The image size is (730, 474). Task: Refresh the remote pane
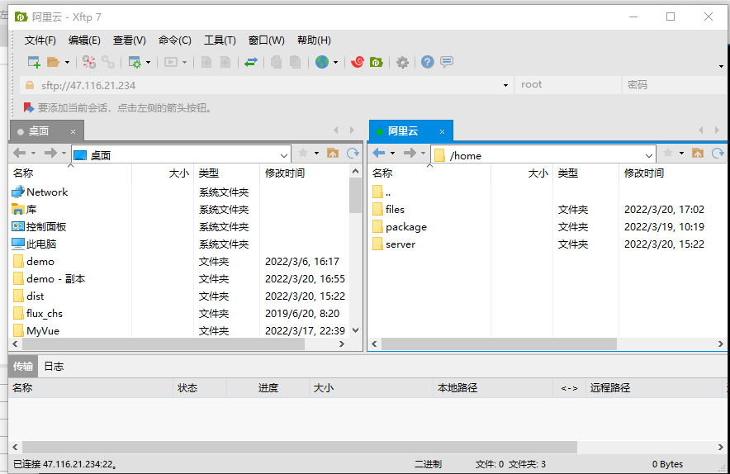(x=718, y=153)
